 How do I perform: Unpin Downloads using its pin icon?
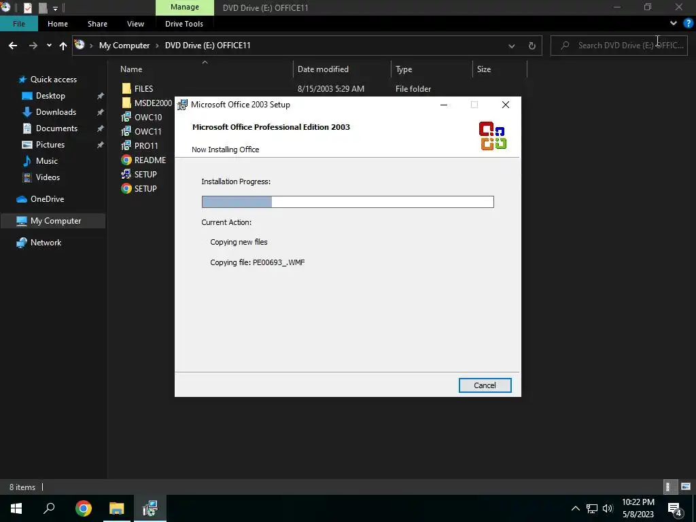click(101, 112)
